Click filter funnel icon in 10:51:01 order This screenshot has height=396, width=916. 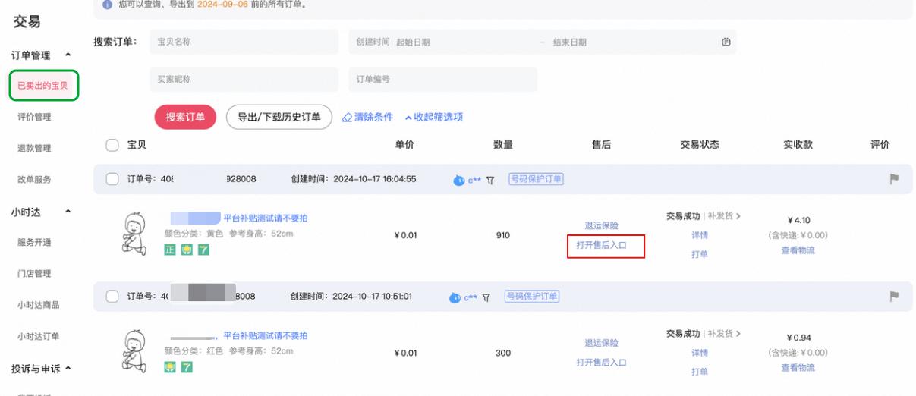(486, 297)
